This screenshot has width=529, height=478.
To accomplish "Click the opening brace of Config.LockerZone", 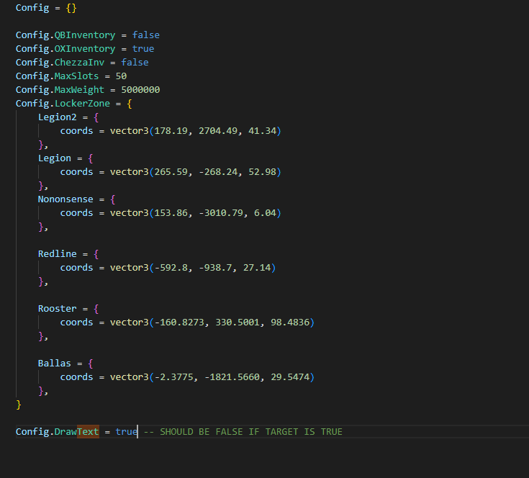I will pos(130,104).
